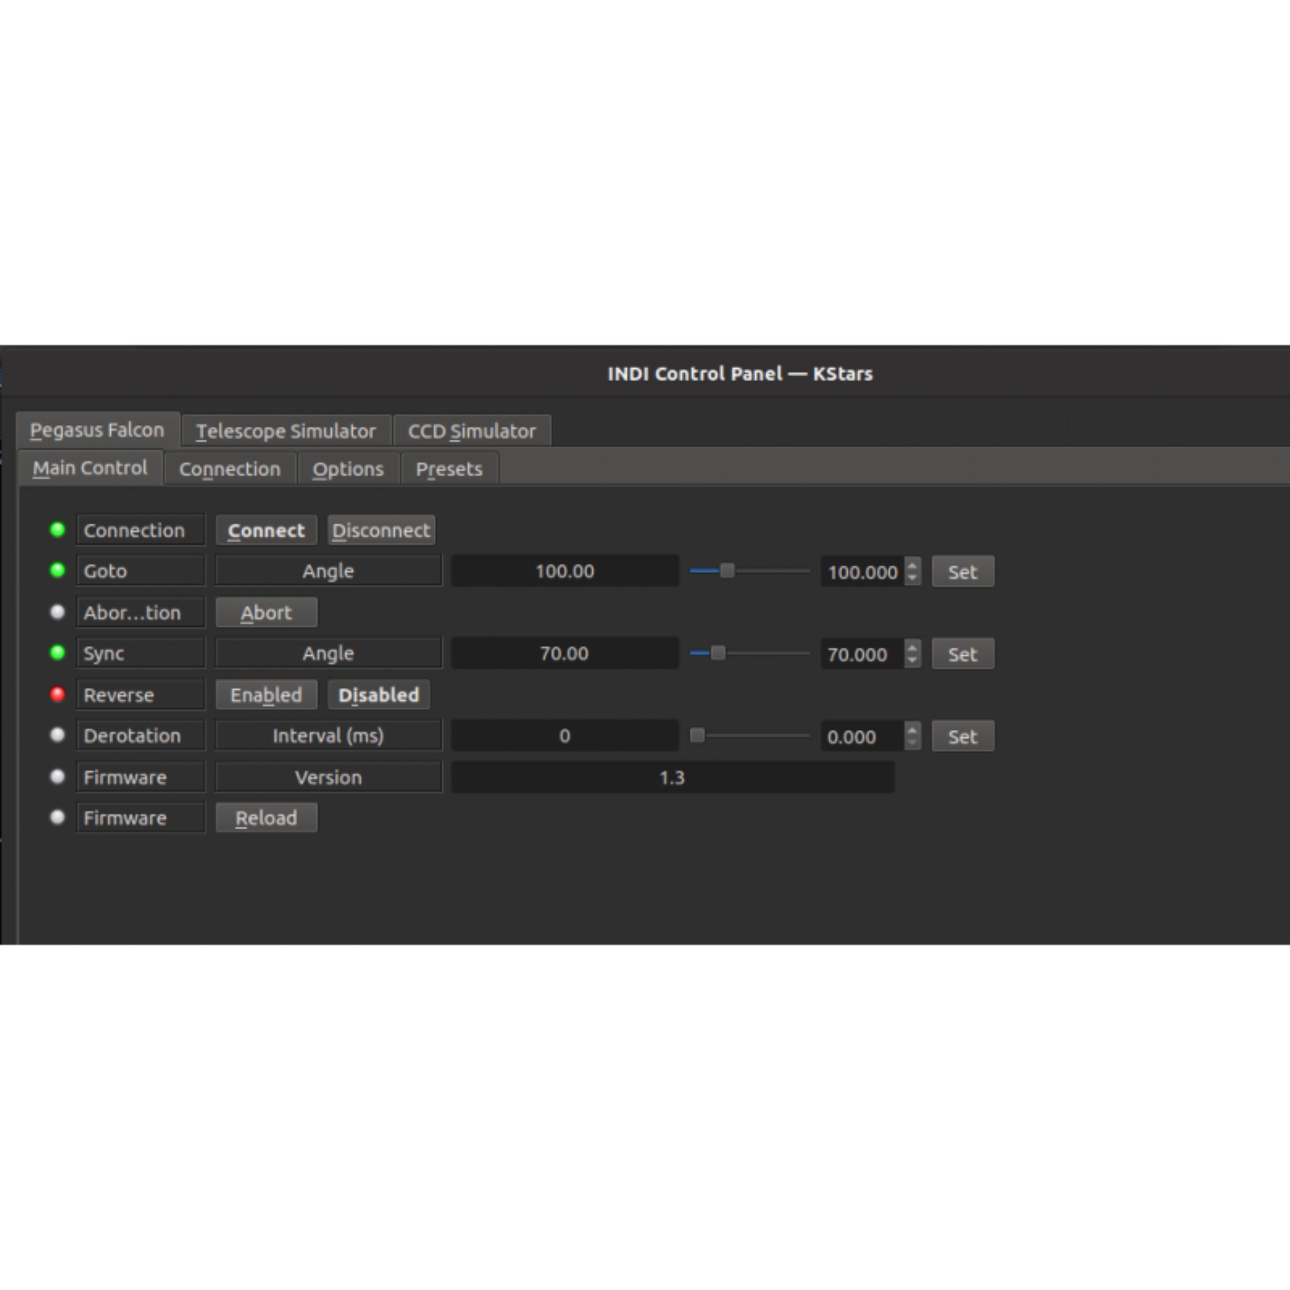Click the Goto current value 100.00
Image resolution: width=1290 pixels, height=1290 pixels.
(x=565, y=571)
